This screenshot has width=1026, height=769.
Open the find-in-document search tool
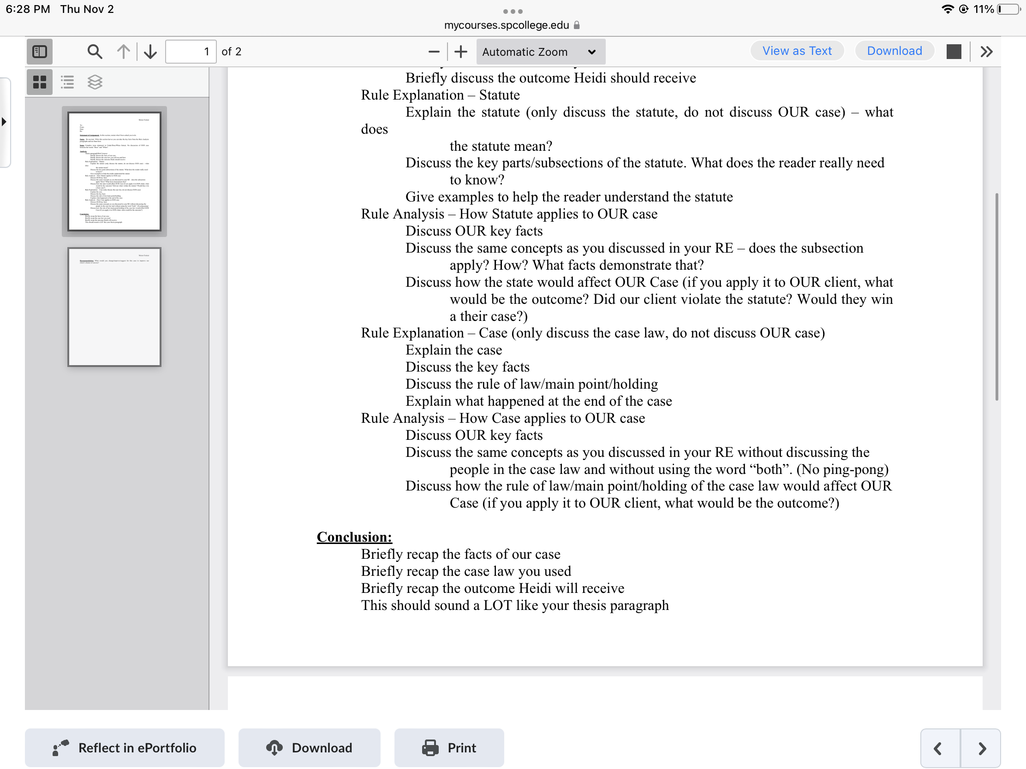coord(95,52)
